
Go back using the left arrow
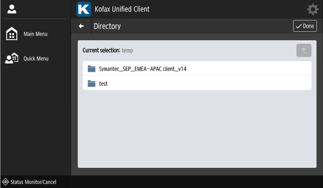[82, 26]
